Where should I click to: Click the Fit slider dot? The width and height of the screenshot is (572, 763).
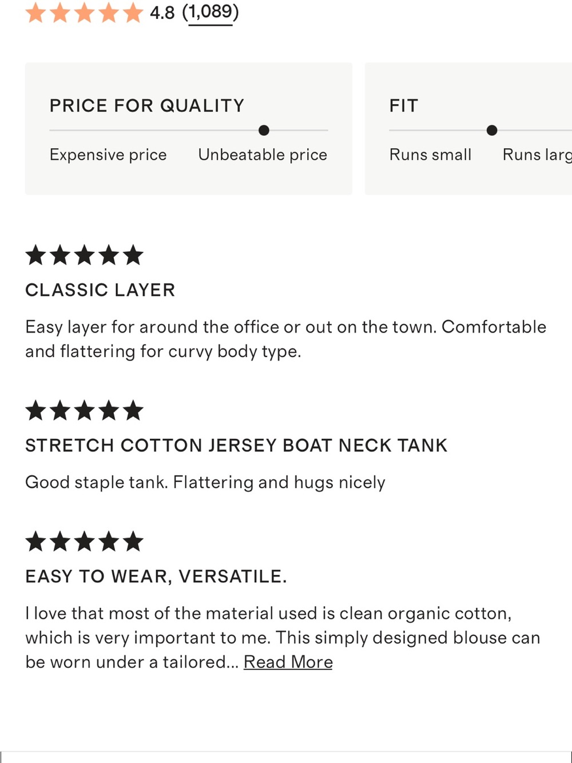pos(492,131)
